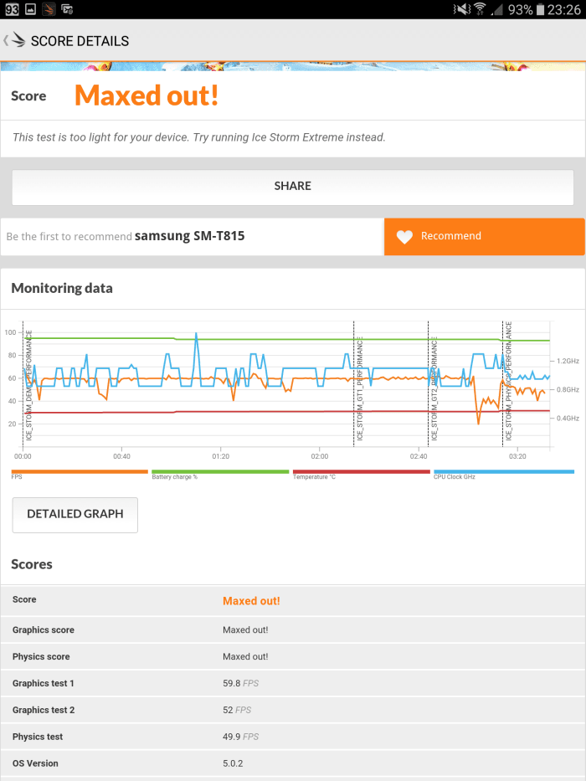This screenshot has width=586, height=781.
Task: Tap the green Battery charge legend bar
Action: click(x=220, y=471)
